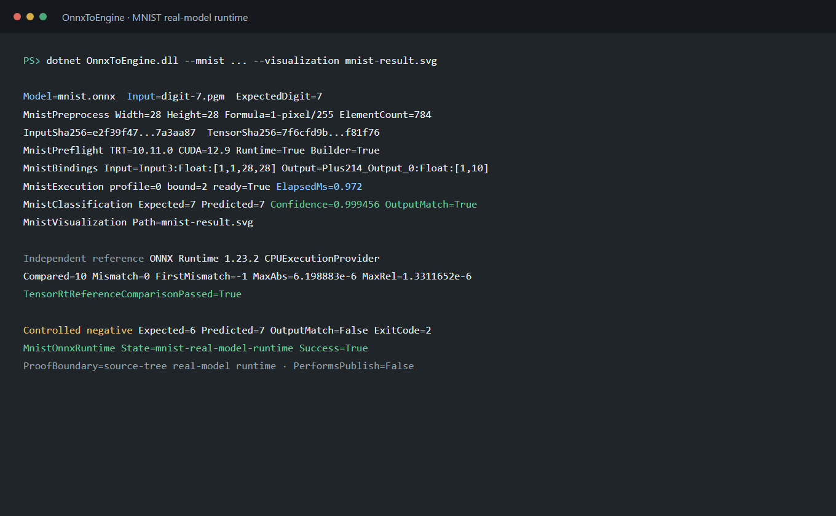Click 'InputSha256=e2f39f47...7a3aa87' hash
The width and height of the screenshot is (836, 516).
tap(109, 133)
